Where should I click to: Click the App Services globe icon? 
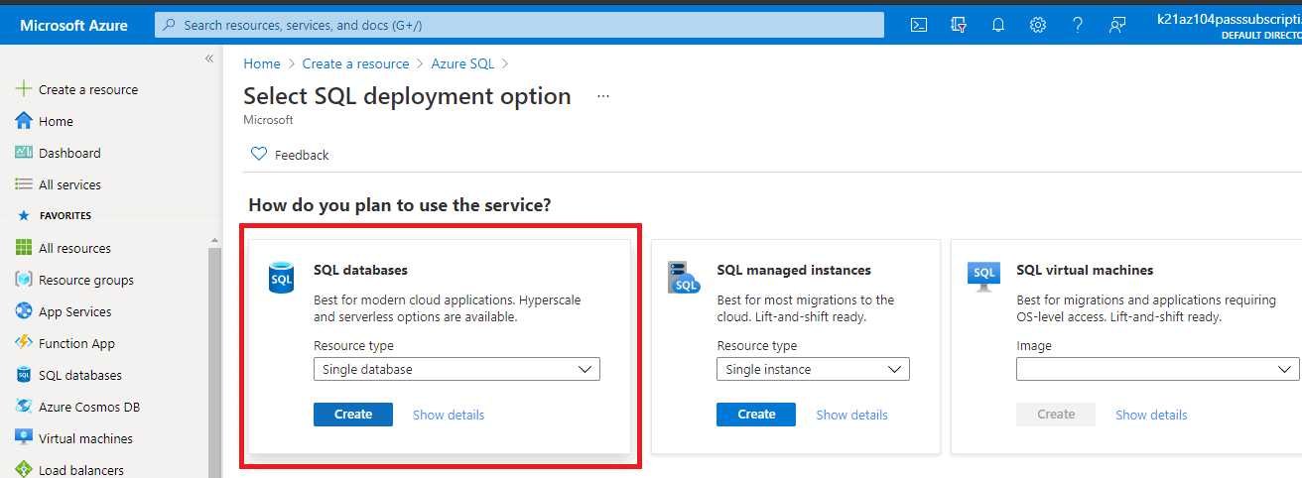(24, 311)
